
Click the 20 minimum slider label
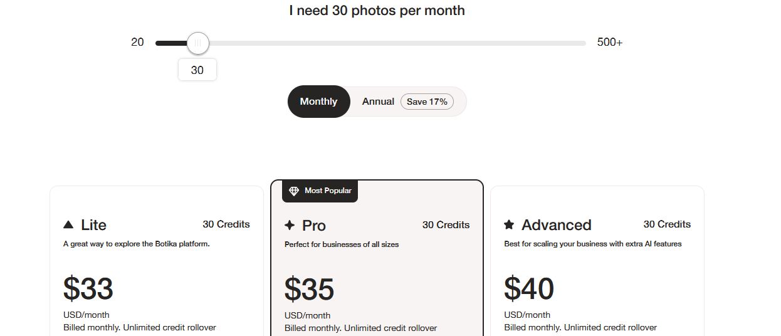[x=137, y=43]
